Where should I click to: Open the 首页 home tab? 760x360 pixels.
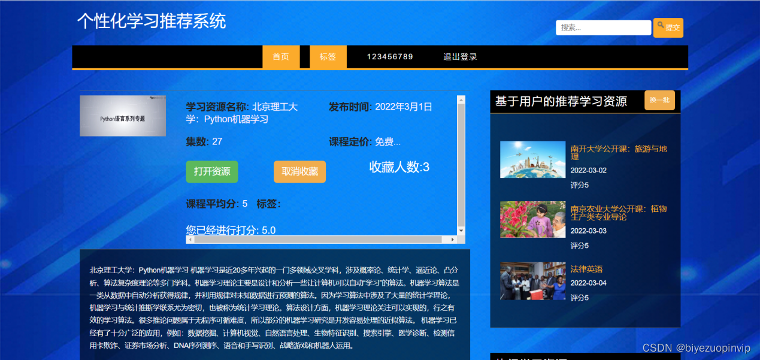coord(281,57)
